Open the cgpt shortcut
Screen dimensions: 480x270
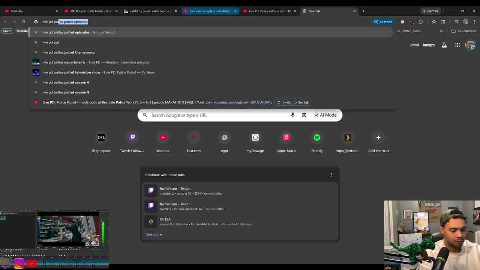click(224, 142)
